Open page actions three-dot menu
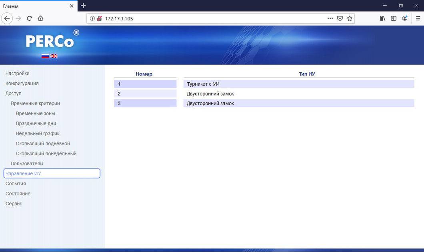 click(x=330, y=18)
